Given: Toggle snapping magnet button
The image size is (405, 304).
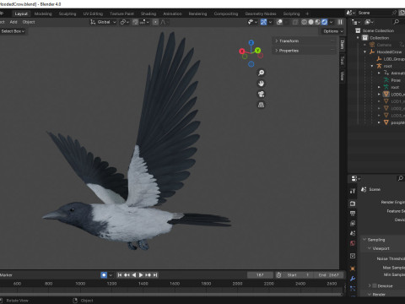Looking at the screenshot, I should click(135, 22).
